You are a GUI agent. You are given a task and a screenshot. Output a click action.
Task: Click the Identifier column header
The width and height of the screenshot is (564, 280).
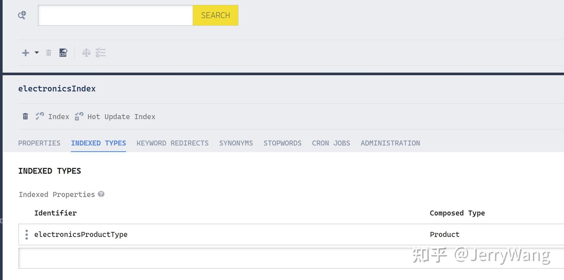(55, 213)
